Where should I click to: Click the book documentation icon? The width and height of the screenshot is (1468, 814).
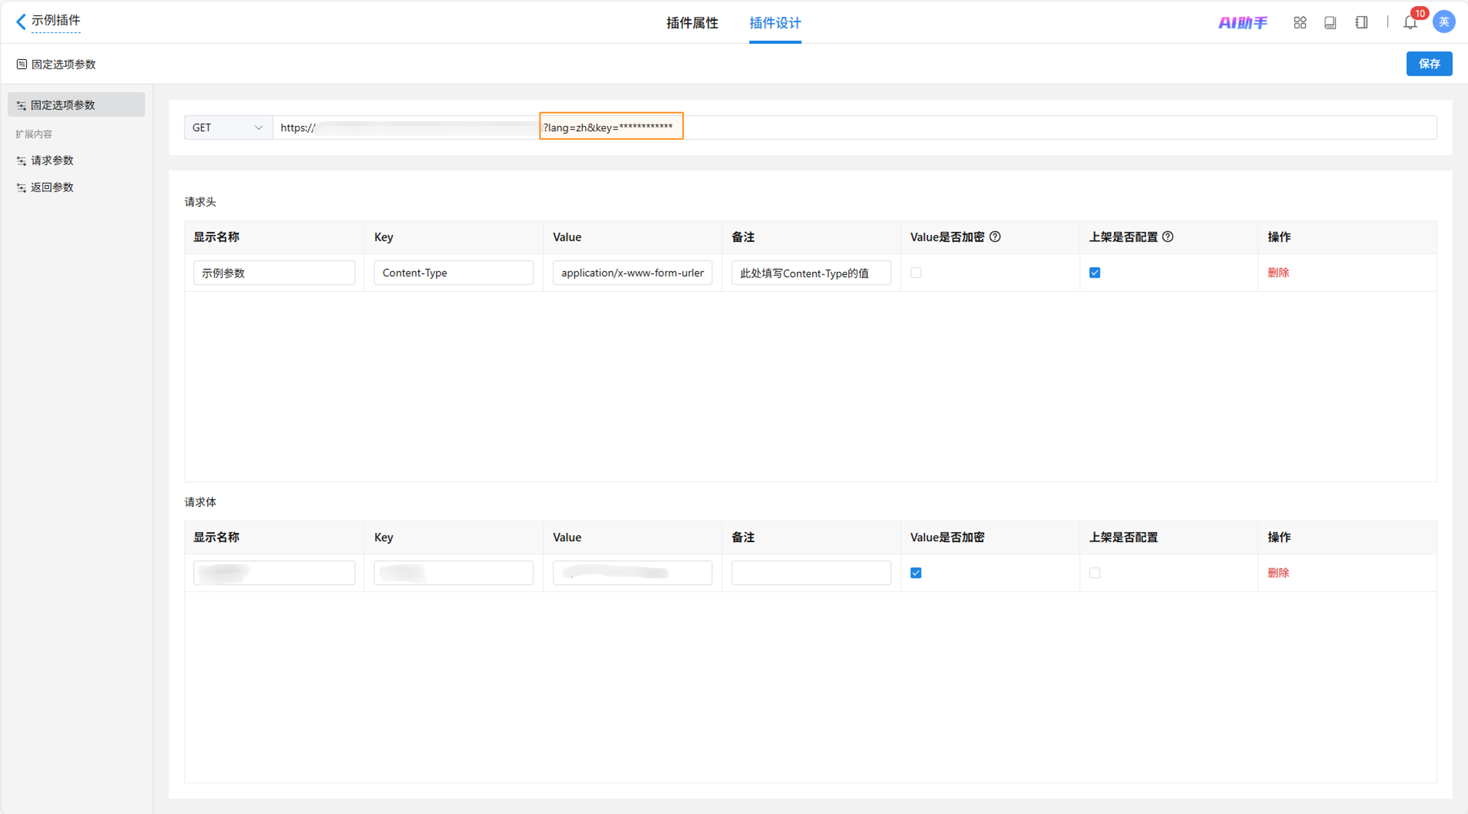[1330, 23]
